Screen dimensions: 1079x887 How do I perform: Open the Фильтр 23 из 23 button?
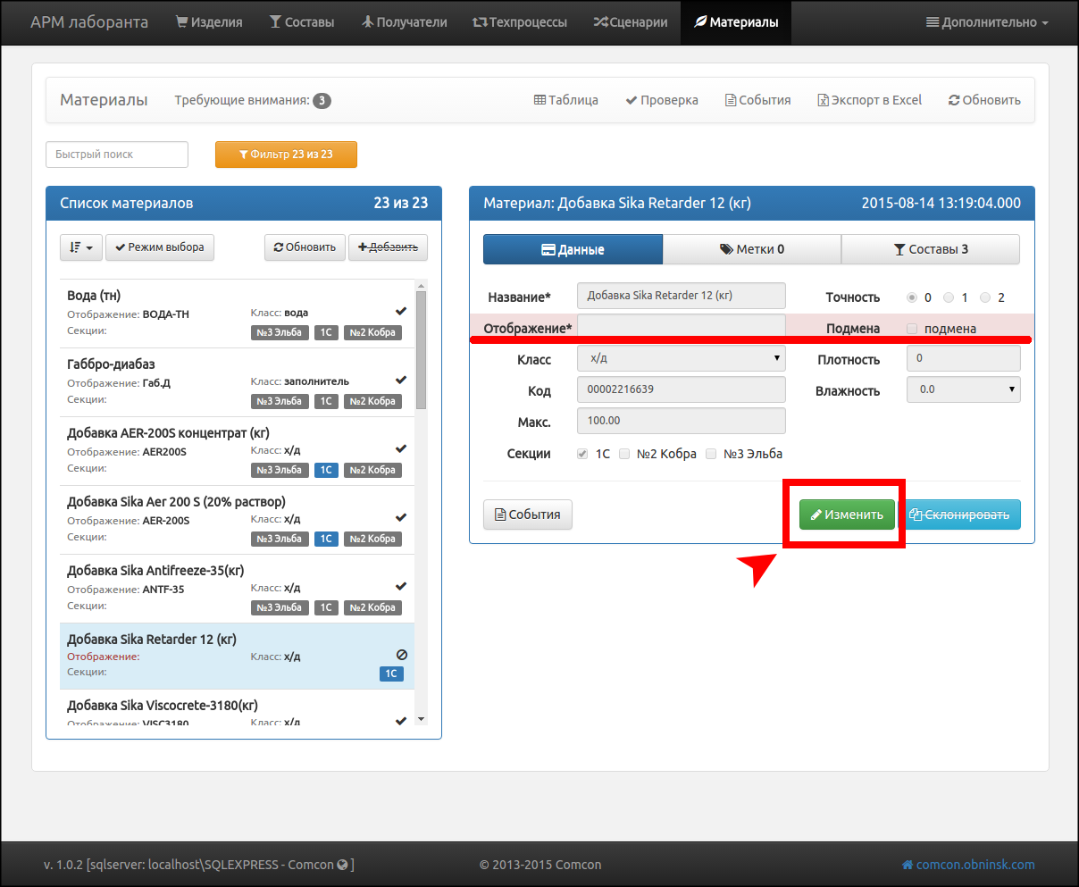pyautogui.click(x=286, y=155)
